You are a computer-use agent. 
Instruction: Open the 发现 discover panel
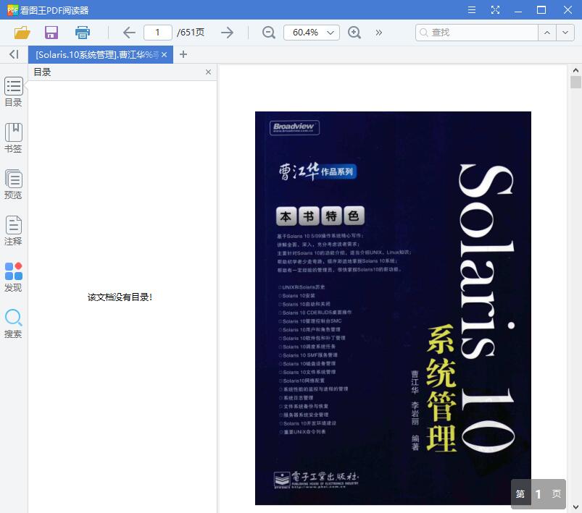(13, 277)
